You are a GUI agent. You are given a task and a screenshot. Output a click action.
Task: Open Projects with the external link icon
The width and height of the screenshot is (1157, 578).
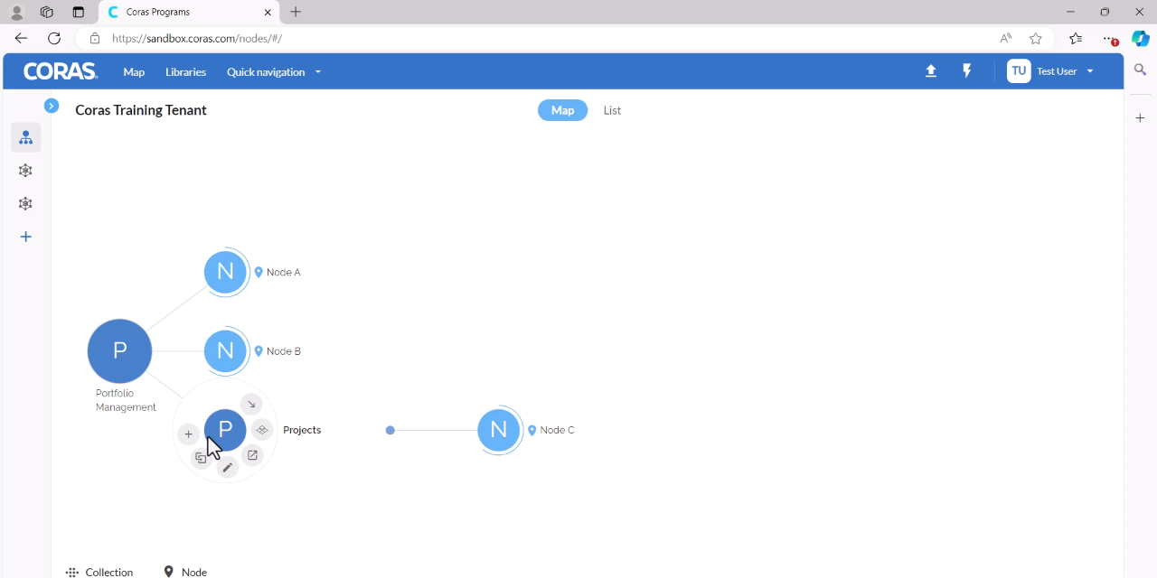[252, 455]
